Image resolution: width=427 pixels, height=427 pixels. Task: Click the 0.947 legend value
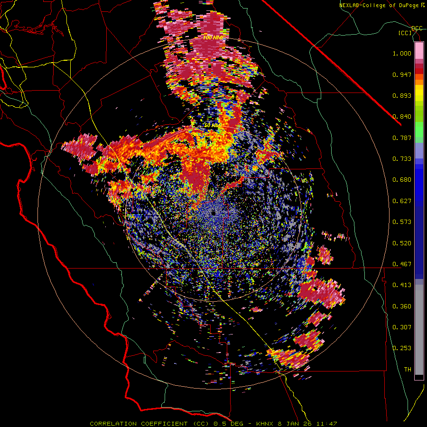pos(402,74)
